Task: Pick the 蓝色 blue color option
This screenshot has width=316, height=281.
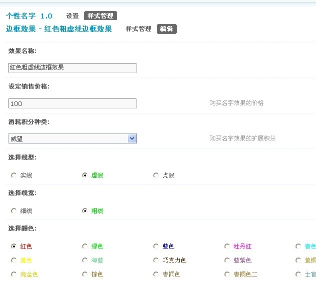Action: 156,246
